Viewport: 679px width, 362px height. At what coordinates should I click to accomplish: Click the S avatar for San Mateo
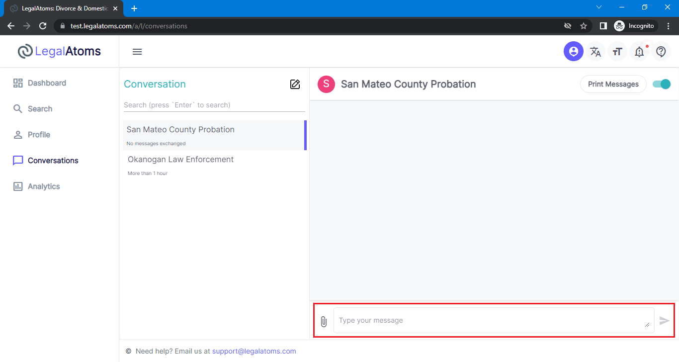pos(326,84)
